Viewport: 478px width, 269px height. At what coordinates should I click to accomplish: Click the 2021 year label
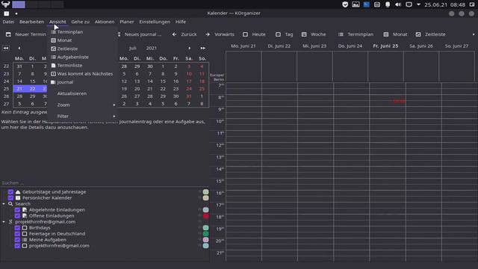pos(151,48)
